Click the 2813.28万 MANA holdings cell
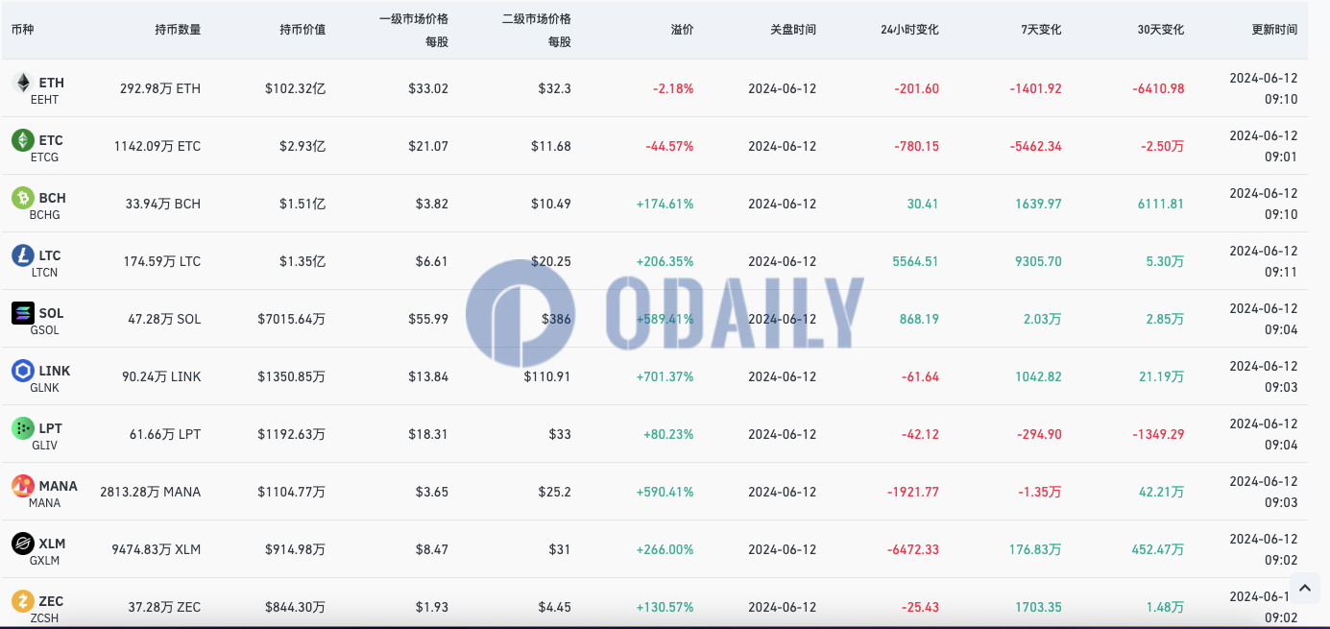Image resolution: width=1330 pixels, height=629 pixels. (151, 492)
